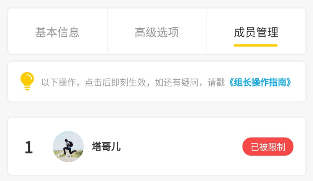Click the yellow lightbulb tip icon
This screenshot has height=181, width=313.
pos(27,81)
